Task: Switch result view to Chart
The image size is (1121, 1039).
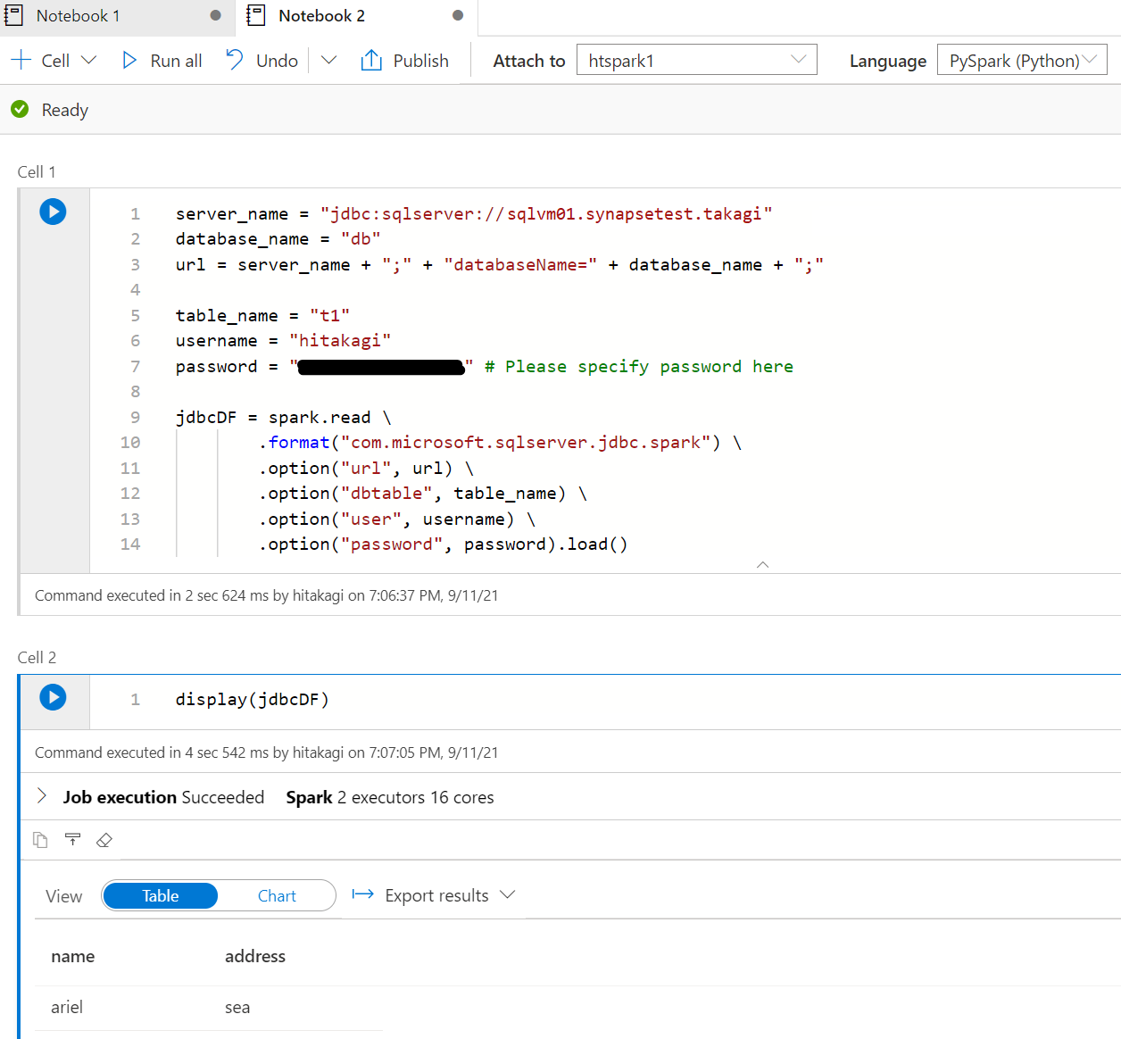Action: (277, 895)
